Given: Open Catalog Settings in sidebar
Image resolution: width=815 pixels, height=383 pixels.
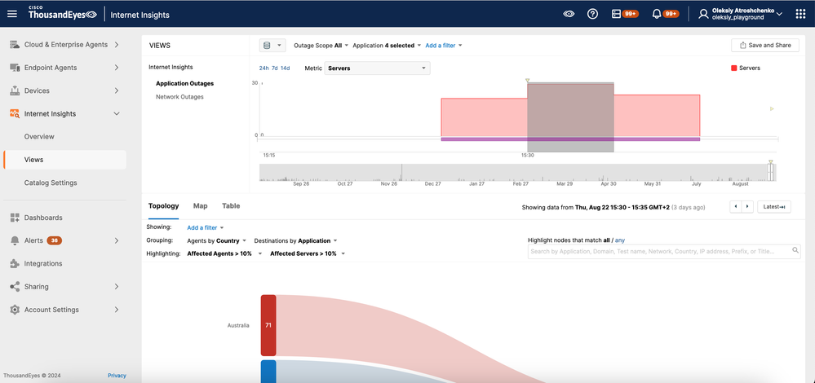Looking at the screenshot, I should [x=51, y=183].
